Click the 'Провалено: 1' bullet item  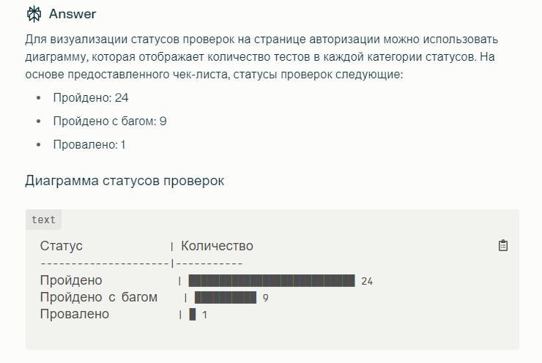point(89,144)
